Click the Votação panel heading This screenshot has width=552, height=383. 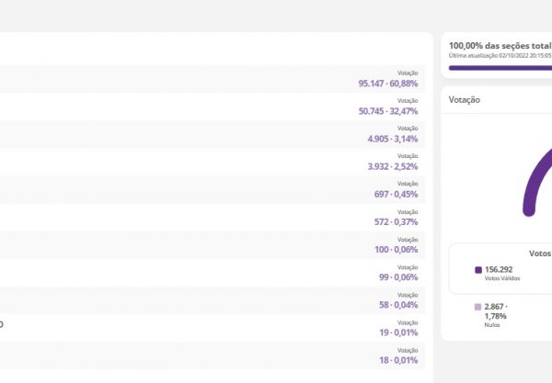coord(465,99)
